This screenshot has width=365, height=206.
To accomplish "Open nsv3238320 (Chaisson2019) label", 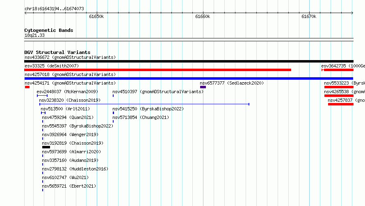I will point(70,100).
